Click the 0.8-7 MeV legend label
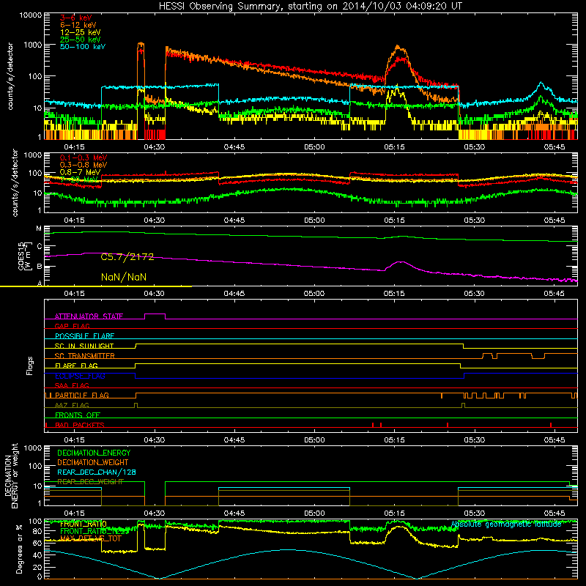The height and width of the screenshot is (586, 586). 80,172
